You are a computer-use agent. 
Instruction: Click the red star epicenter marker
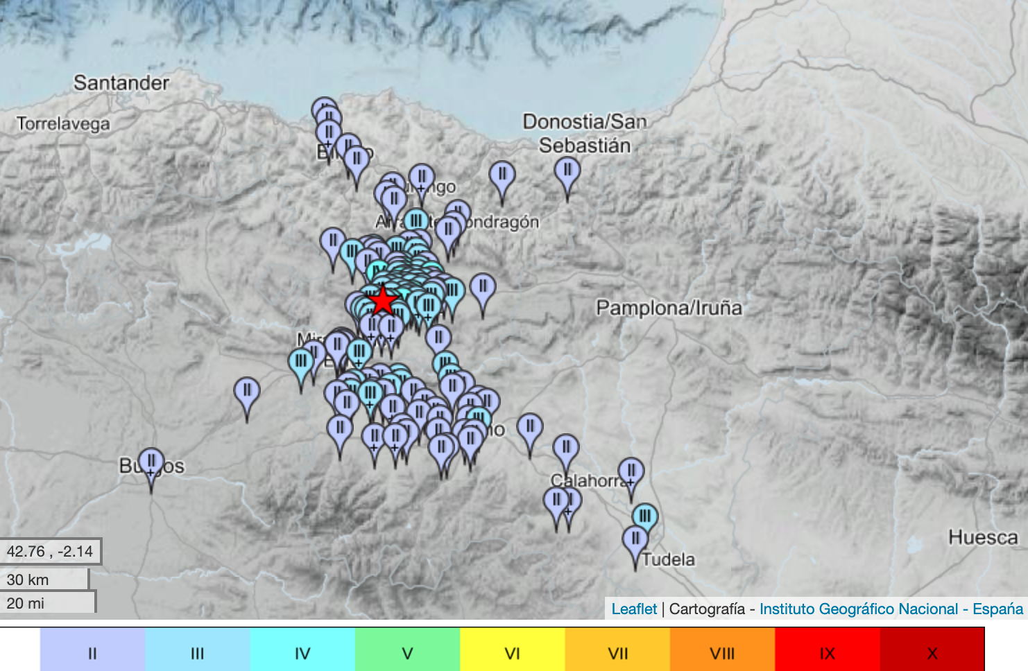coord(384,302)
